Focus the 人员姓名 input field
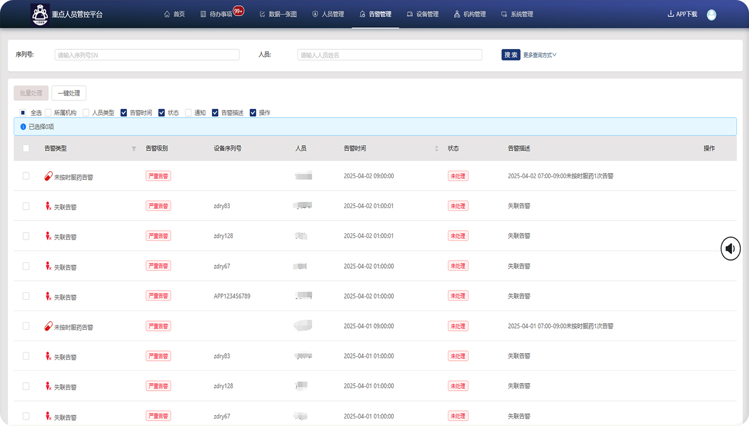 (x=390, y=55)
